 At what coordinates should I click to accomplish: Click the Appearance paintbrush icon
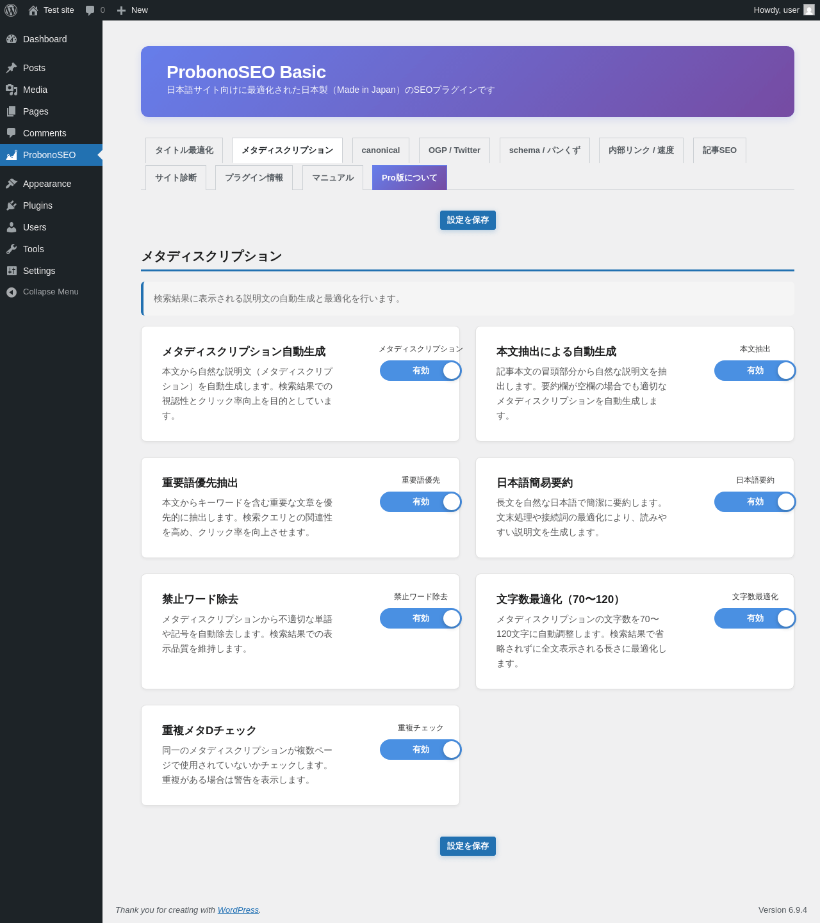pos(12,184)
